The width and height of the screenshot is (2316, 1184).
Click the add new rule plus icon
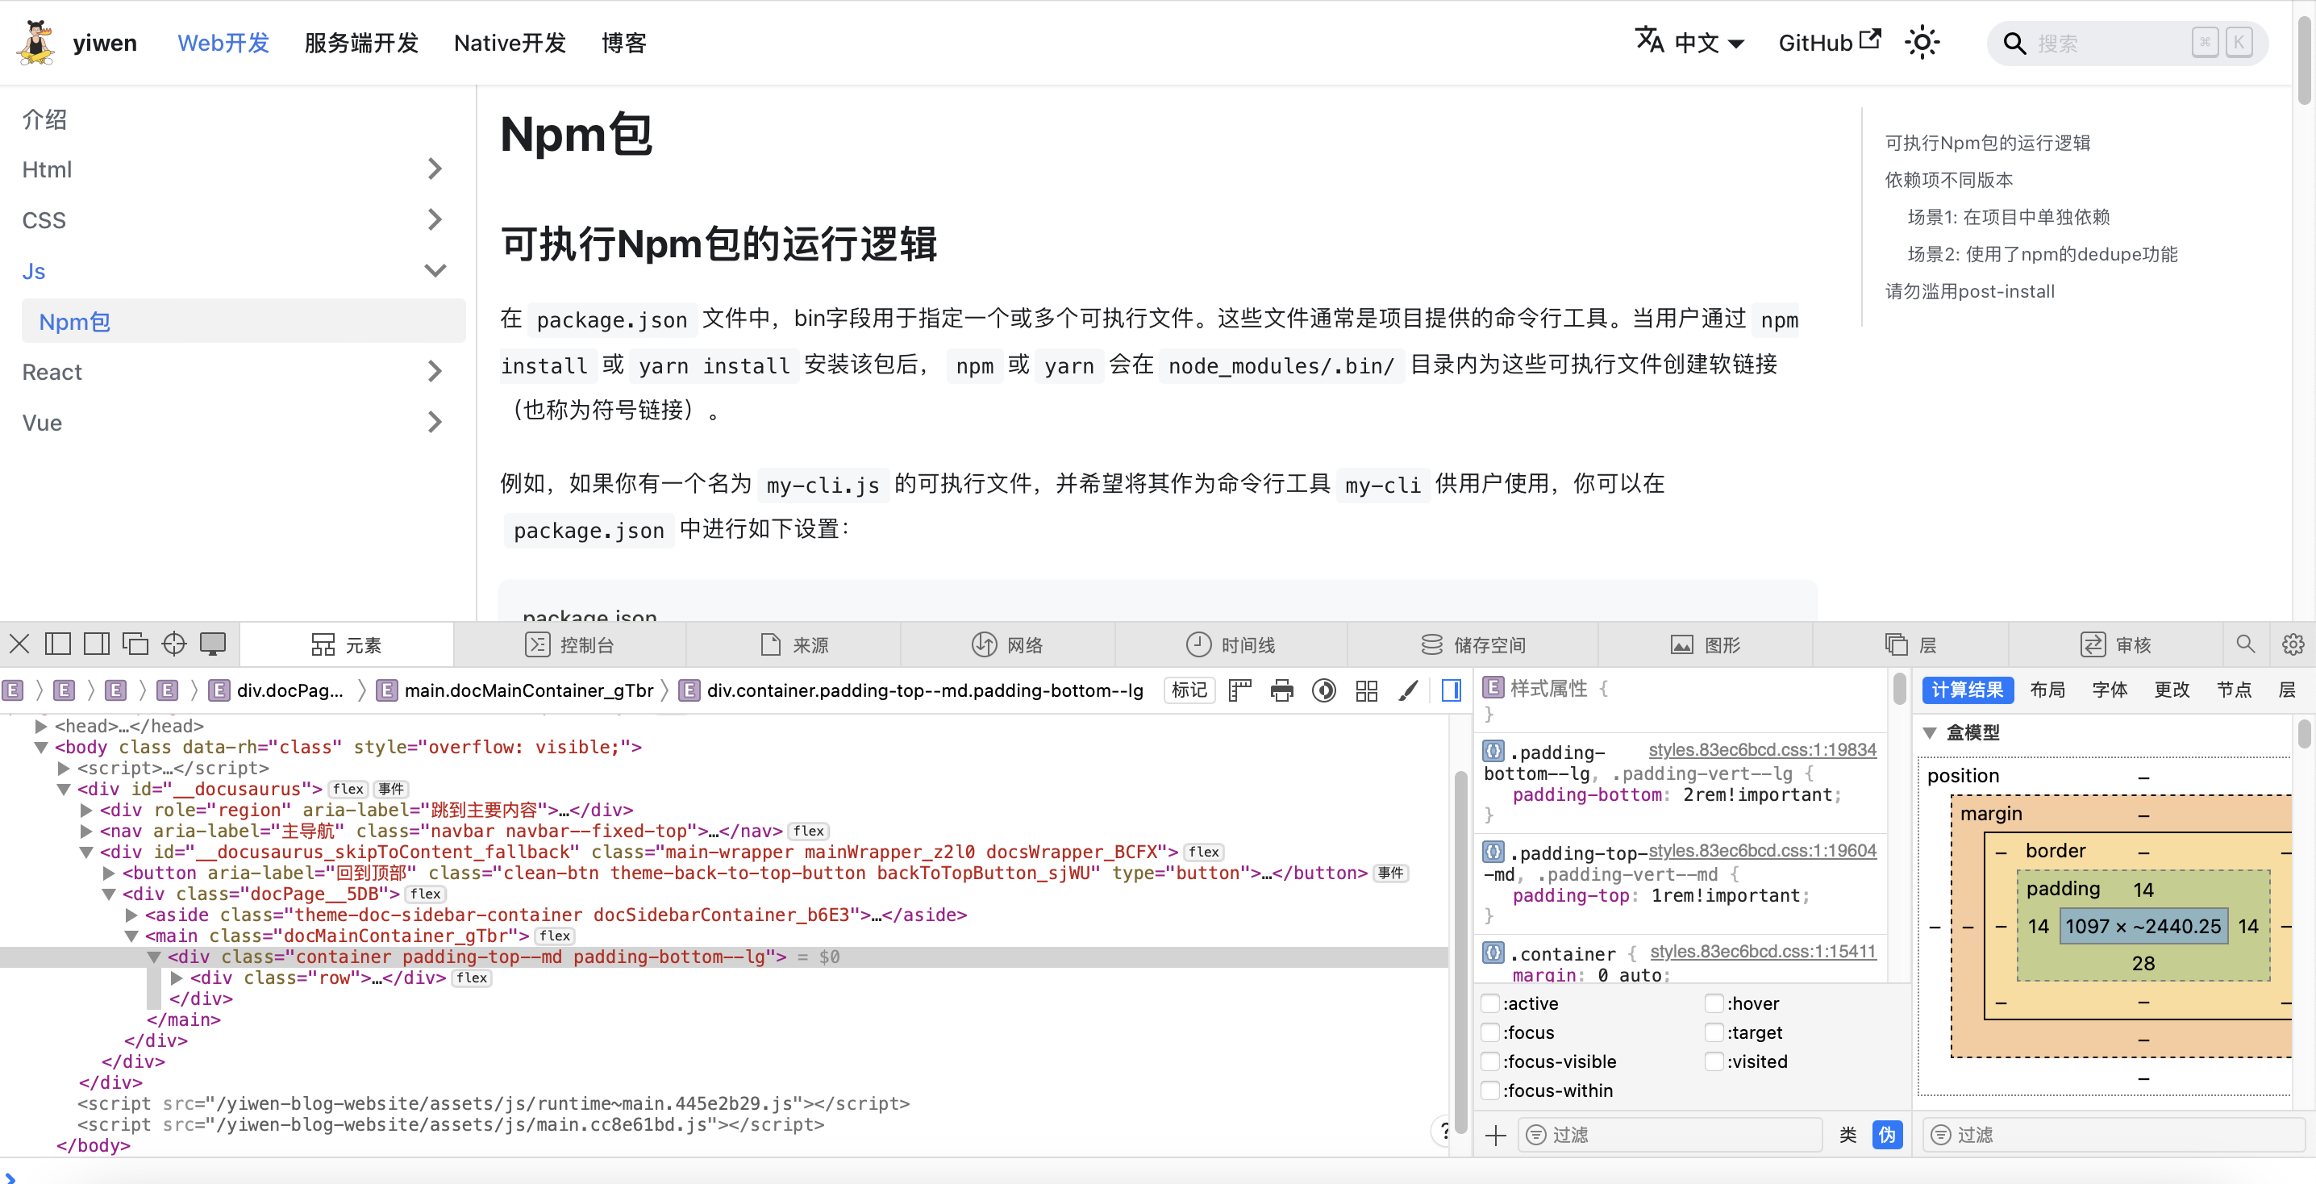pos(1495,1136)
